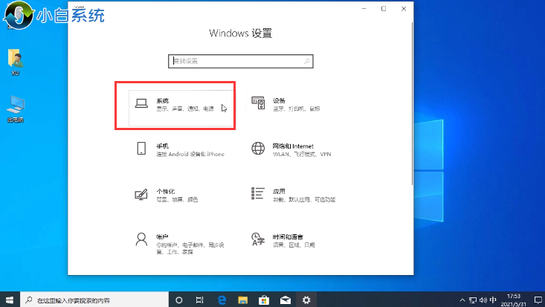Click the 中 input method indicator

click(493, 300)
